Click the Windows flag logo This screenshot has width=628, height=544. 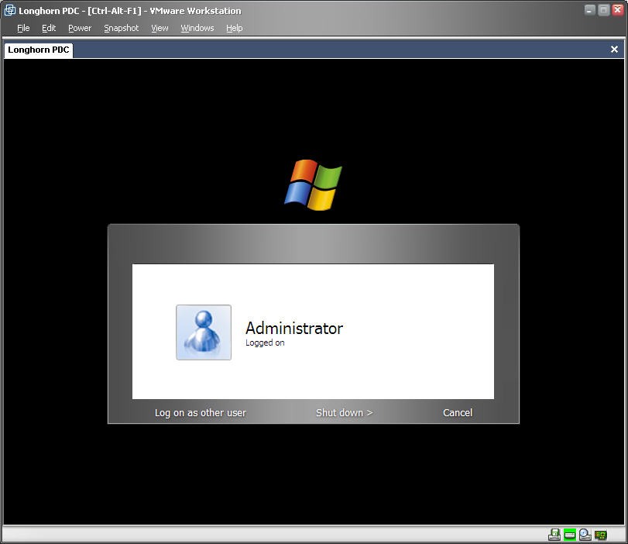(313, 185)
